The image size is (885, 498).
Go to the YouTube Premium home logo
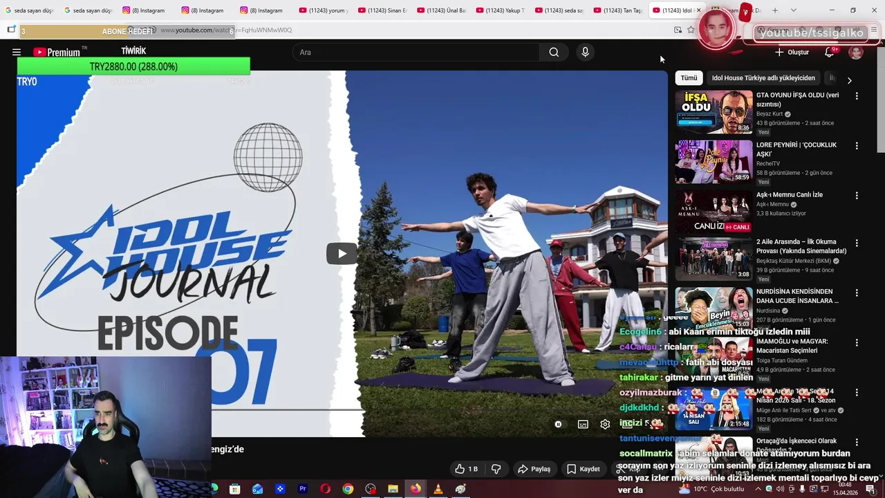(x=57, y=52)
